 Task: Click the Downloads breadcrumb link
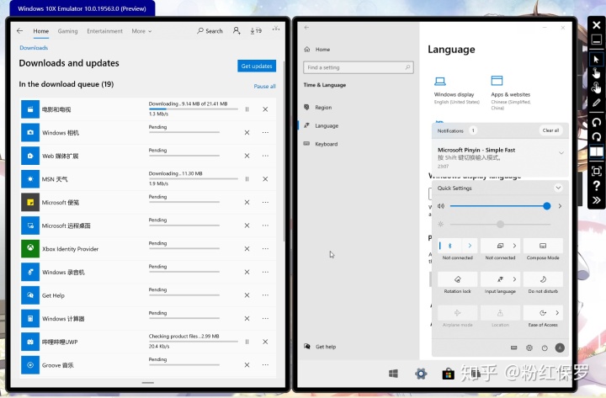(x=34, y=47)
